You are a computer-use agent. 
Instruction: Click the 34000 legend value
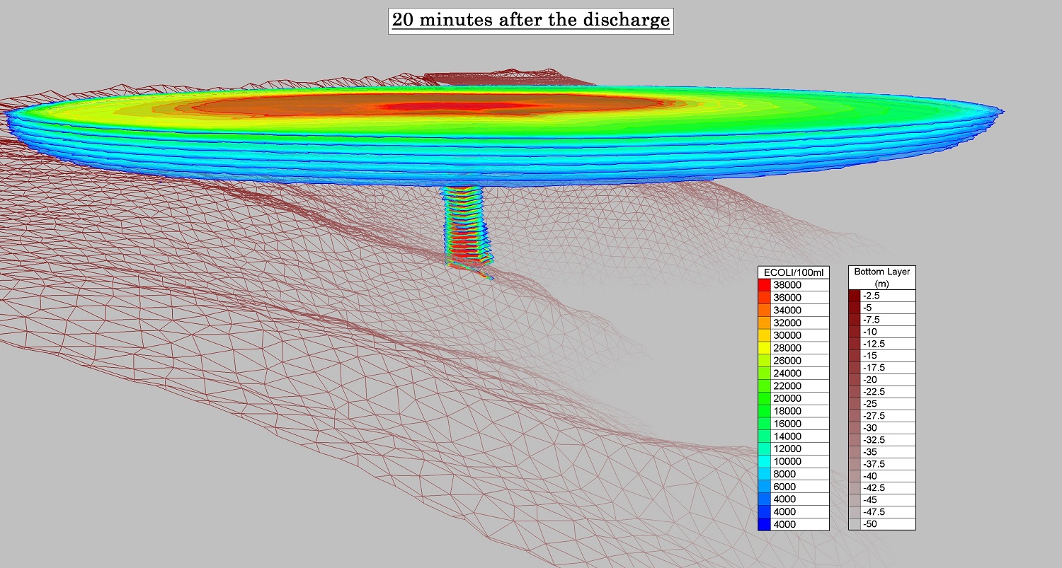point(787,310)
